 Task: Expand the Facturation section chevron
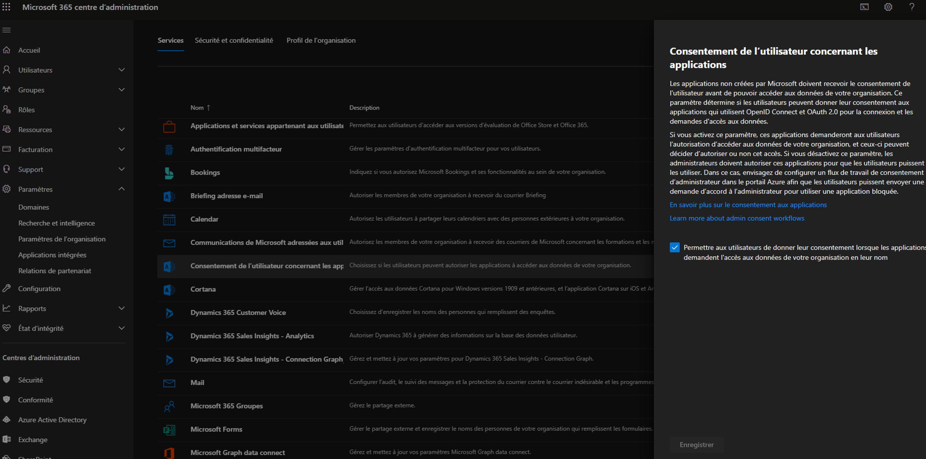[122, 149]
